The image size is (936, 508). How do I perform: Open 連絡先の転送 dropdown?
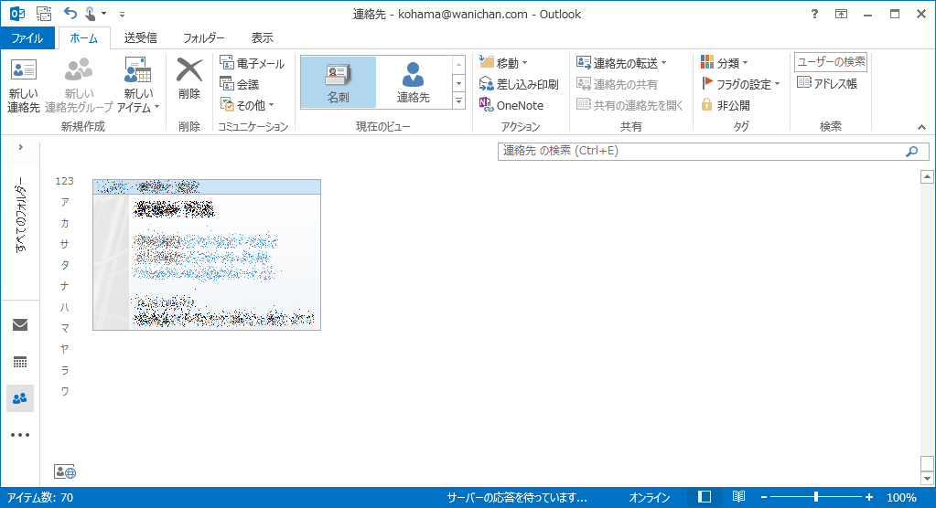pos(621,63)
